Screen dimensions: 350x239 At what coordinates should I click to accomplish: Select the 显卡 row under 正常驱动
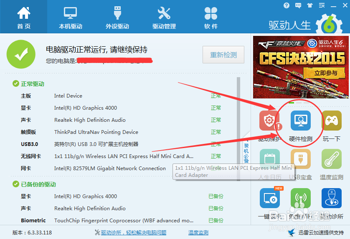pyautogui.click(x=121, y=108)
